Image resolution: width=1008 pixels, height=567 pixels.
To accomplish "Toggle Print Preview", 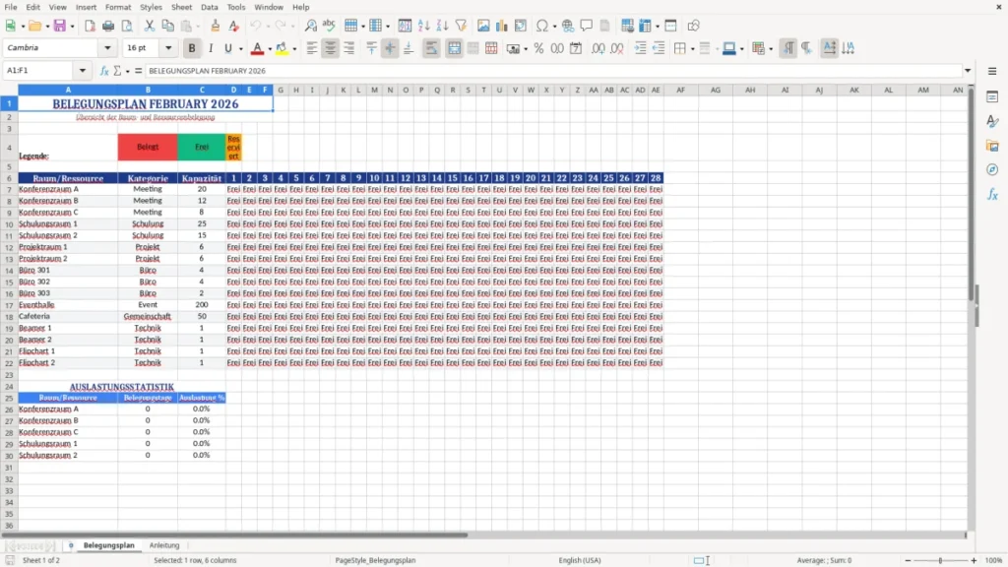I will coord(127,26).
